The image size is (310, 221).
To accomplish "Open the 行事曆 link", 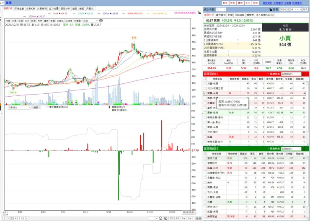I will 287,3.
